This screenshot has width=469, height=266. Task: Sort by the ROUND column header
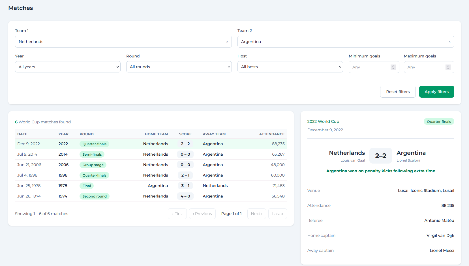(87, 134)
